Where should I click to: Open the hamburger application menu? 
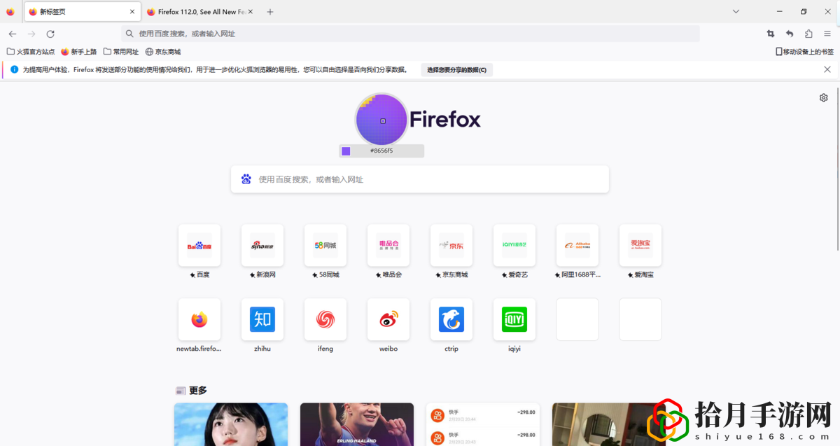(827, 34)
